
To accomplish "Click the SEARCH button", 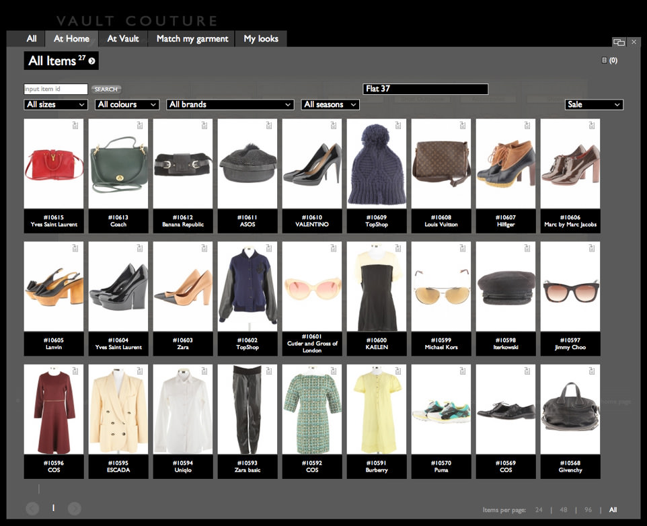I will click(x=106, y=89).
